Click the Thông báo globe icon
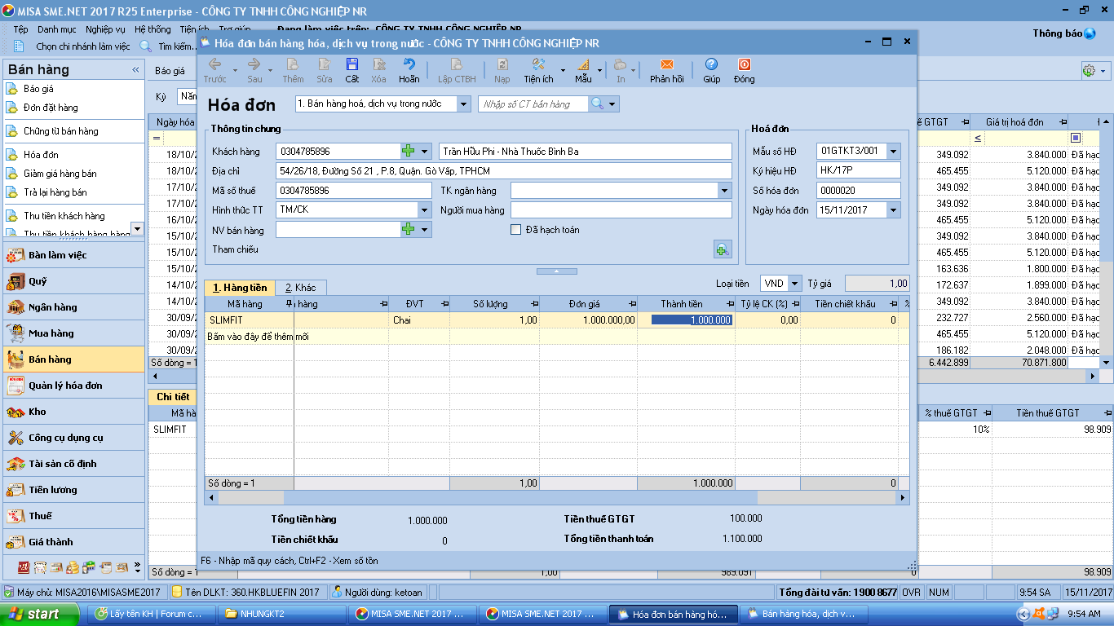The height and width of the screenshot is (626, 1114). coord(1090,33)
